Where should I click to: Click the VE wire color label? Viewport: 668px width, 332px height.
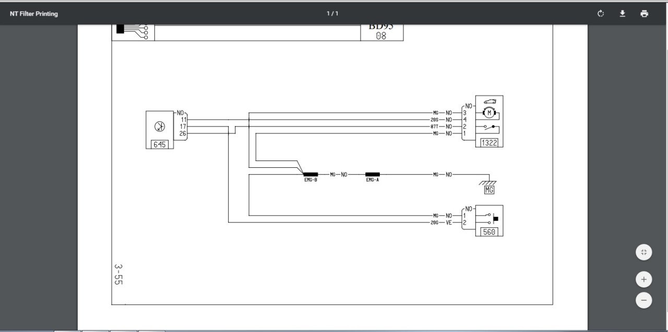(x=449, y=223)
